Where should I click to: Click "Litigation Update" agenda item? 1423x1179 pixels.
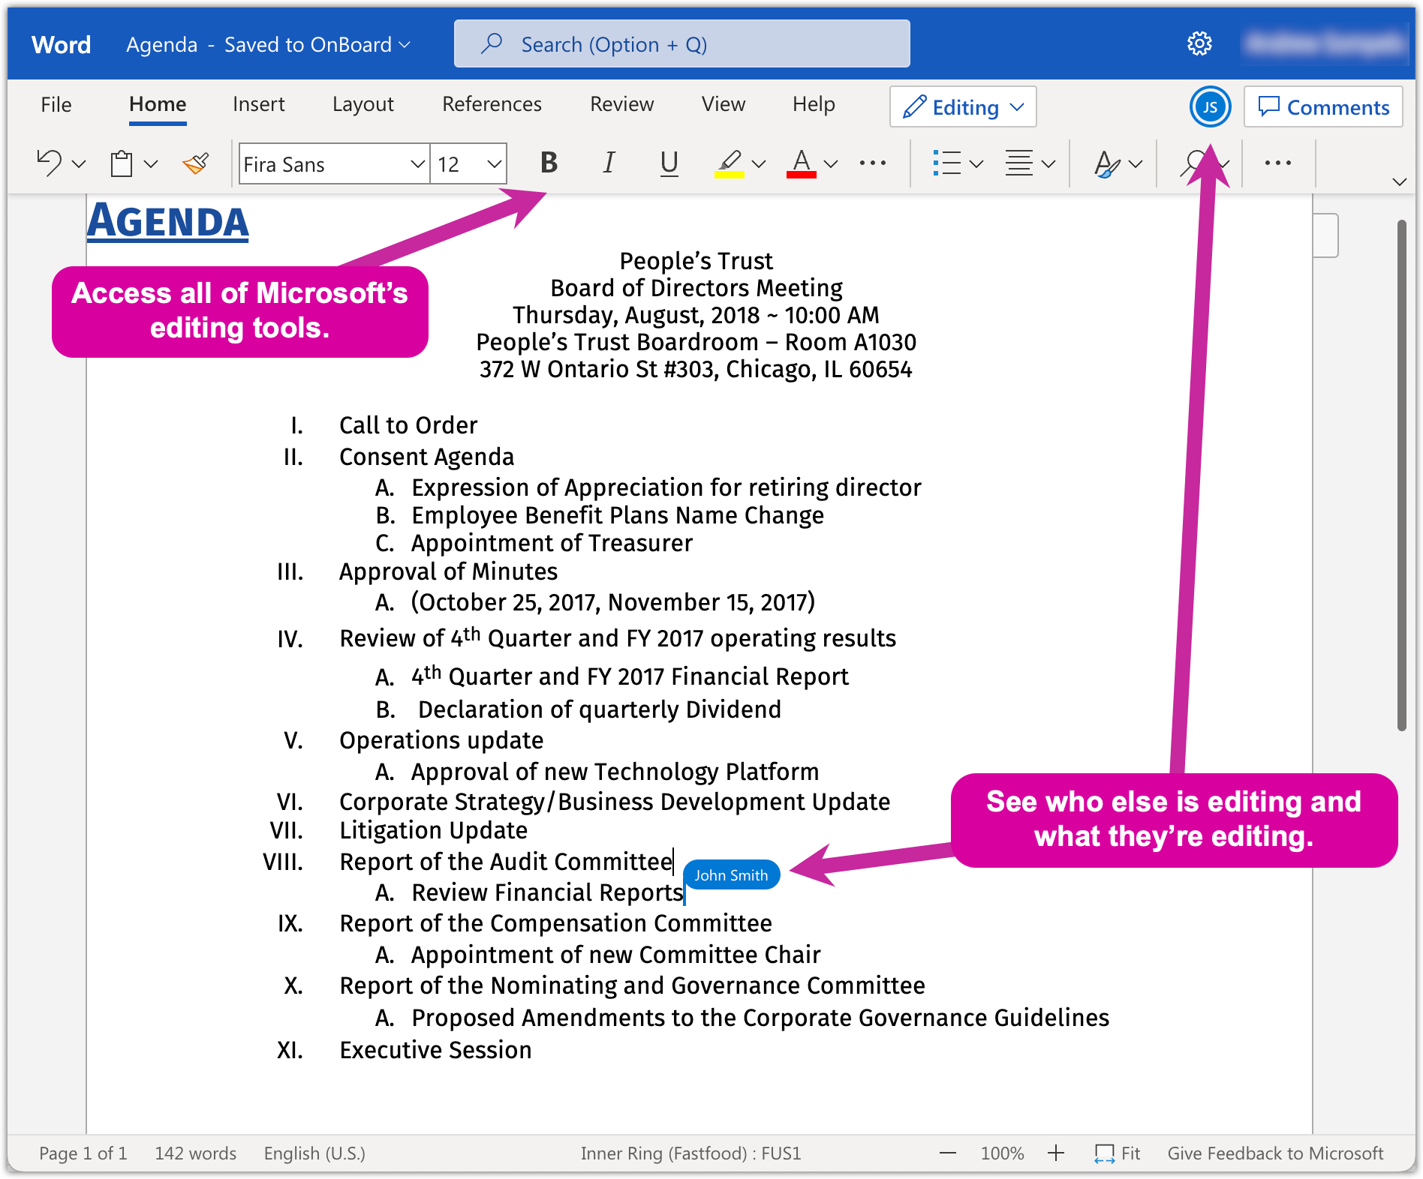[433, 830]
